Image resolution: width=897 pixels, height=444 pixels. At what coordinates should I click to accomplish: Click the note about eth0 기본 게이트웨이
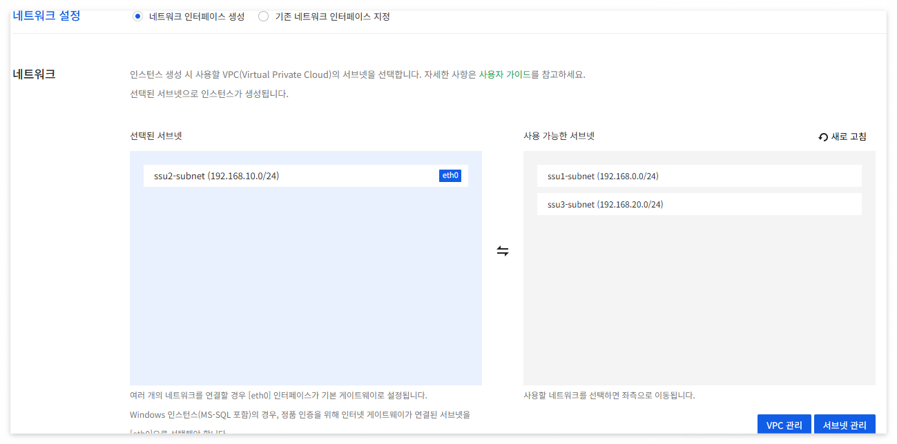[278, 396]
